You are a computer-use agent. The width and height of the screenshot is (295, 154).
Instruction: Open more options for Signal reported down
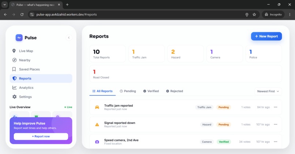click(x=276, y=125)
